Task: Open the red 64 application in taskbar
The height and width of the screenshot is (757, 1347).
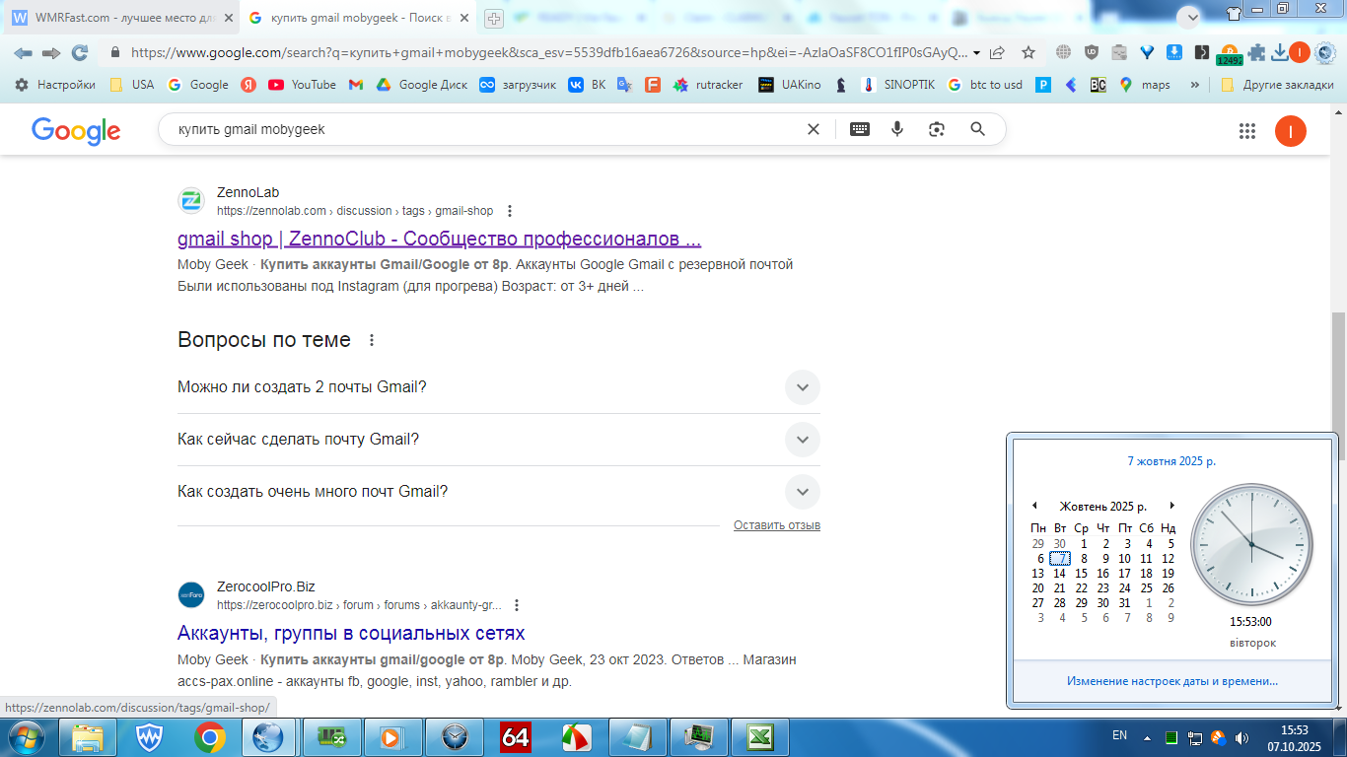Action: pyautogui.click(x=516, y=737)
